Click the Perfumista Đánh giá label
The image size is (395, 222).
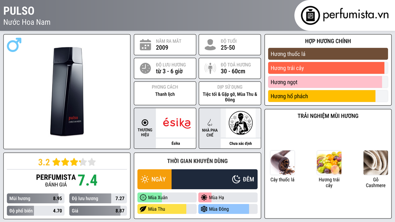[x=56, y=180]
